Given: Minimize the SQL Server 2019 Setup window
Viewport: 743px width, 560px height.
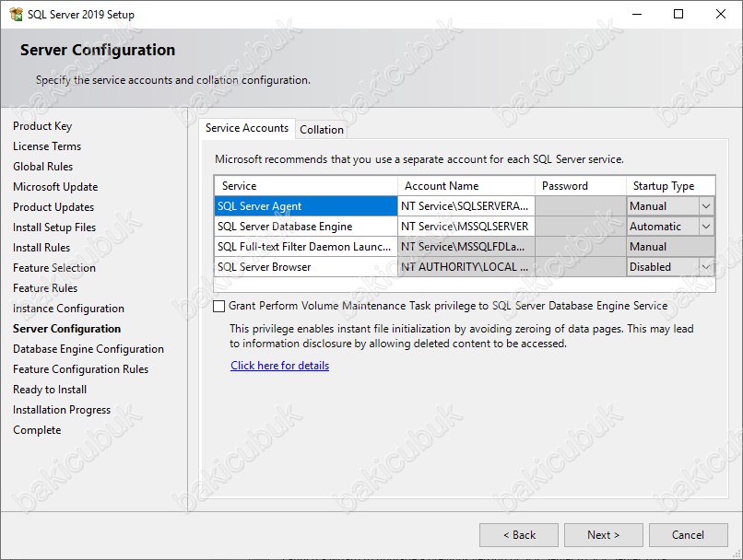Looking at the screenshot, I should [x=635, y=15].
